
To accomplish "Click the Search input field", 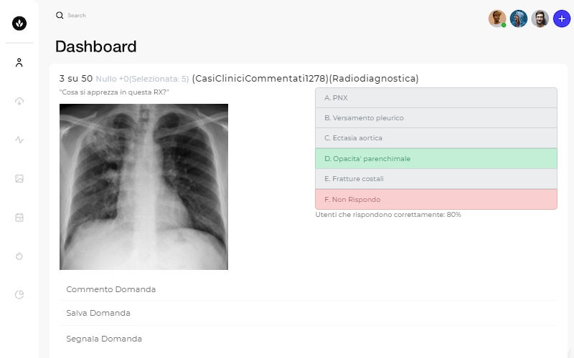I will point(95,15).
